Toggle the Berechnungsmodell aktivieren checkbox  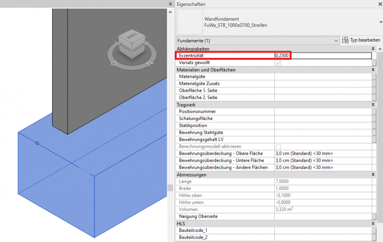tap(278, 146)
